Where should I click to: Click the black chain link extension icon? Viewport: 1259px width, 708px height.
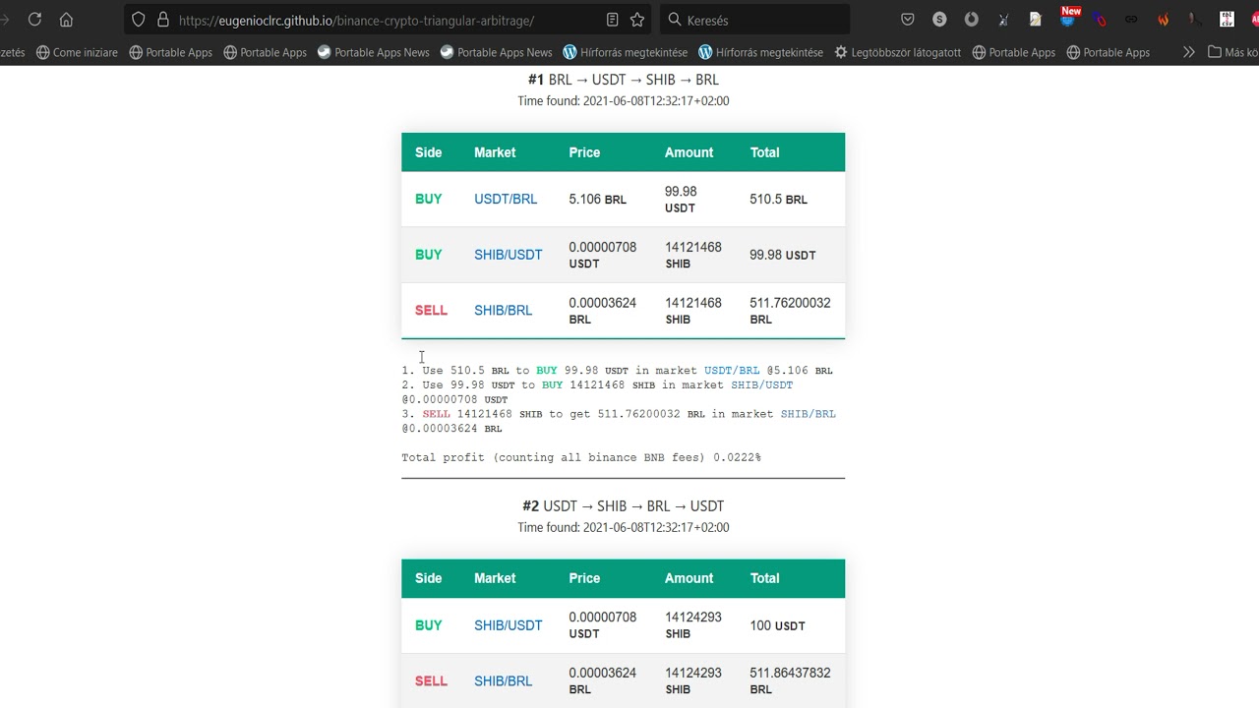[x=1131, y=19]
